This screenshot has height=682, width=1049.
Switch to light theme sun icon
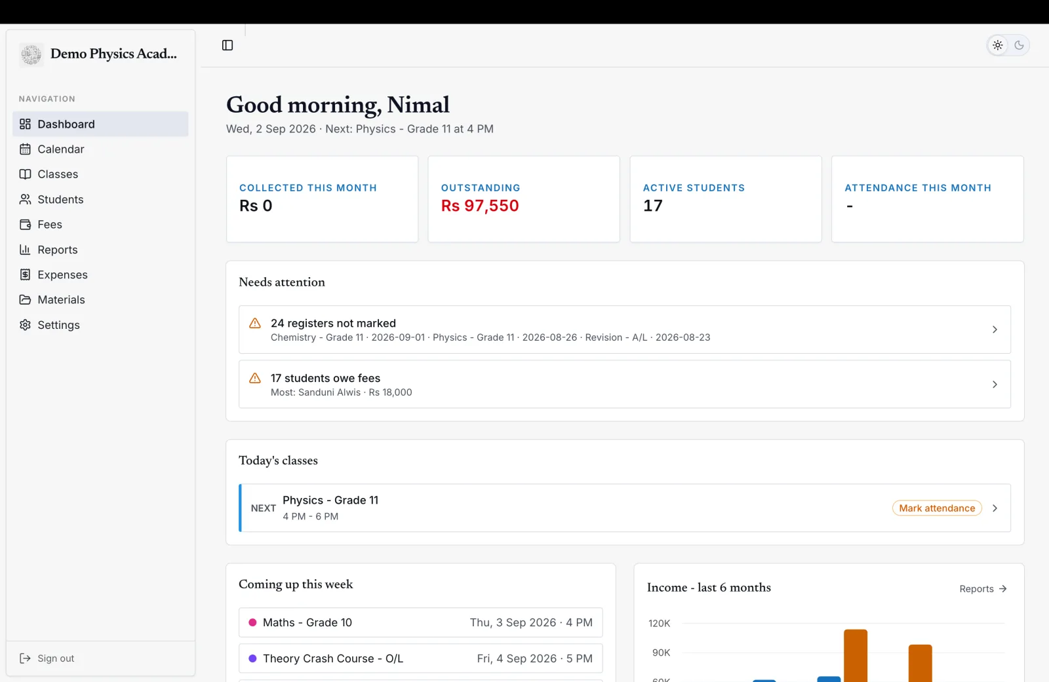(x=997, y=45)
